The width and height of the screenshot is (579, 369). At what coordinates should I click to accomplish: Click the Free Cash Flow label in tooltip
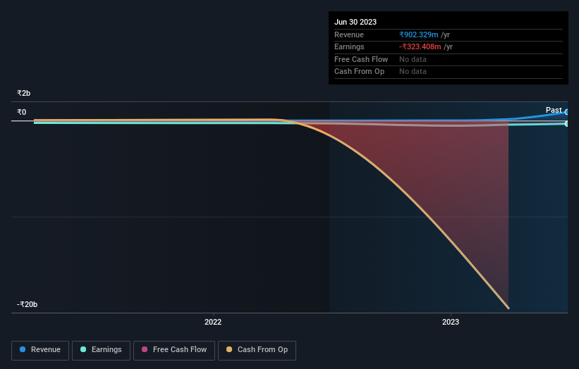coord(361,59)
